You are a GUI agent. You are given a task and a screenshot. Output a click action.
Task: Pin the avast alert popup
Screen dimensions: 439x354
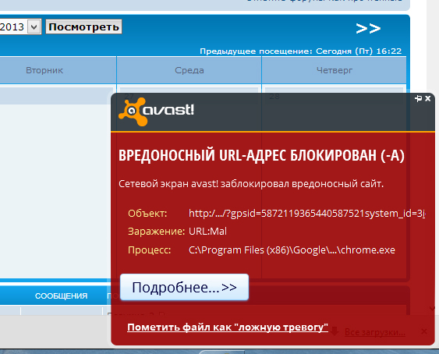[418, 98]
